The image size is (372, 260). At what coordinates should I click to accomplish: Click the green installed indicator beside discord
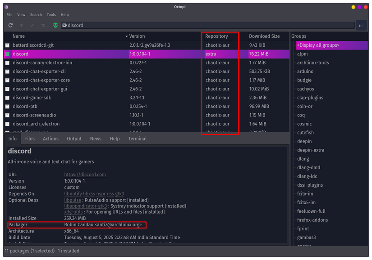pyautogui.click(x=6, y=54)
